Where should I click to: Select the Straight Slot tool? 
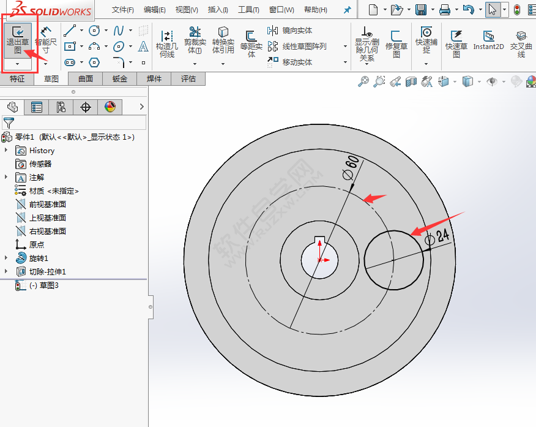[x=70, y=62]
